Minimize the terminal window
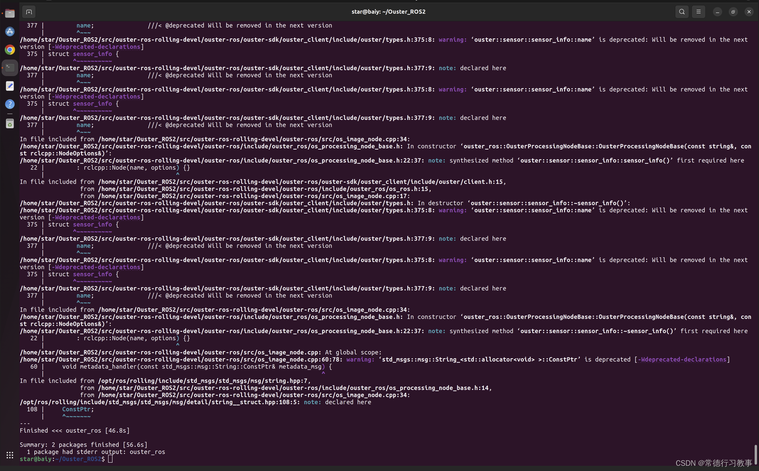This screenshot has width=759, height=471. coord(717,12)
